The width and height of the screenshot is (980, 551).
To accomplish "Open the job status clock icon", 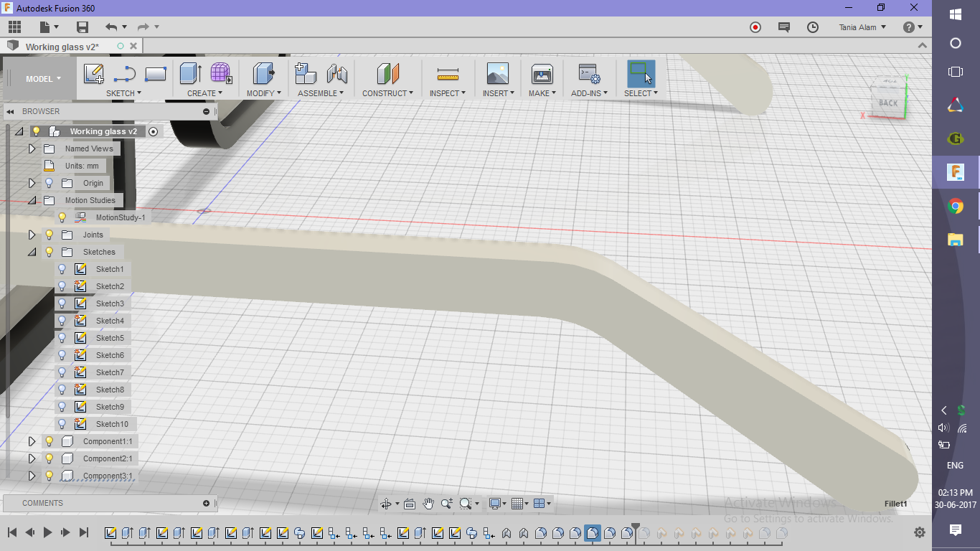I will point(813,27).
